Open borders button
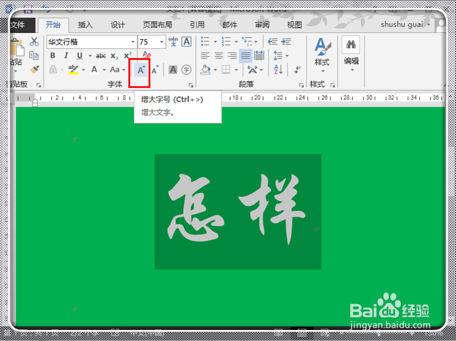The height and width of the screenshot is (341, 456). point(226,70)
